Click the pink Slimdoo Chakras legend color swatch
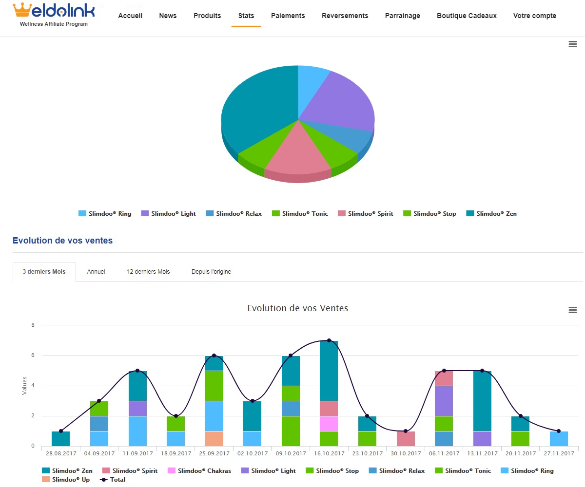 click(x=171, y=471)
